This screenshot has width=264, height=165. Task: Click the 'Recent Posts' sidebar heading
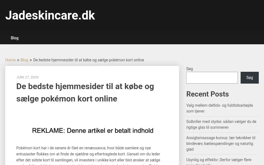tap(207, 94)
